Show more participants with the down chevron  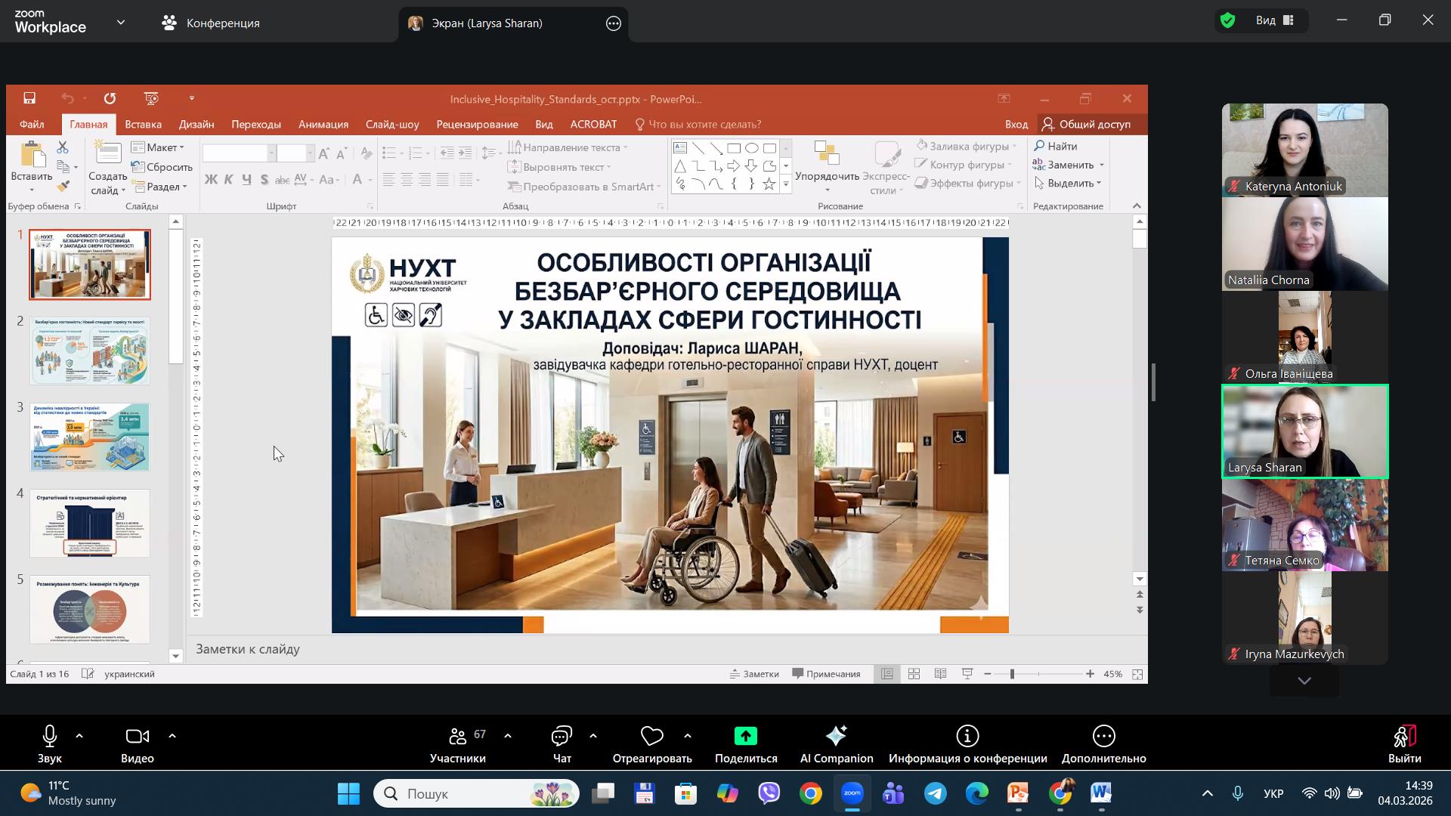pos(1304,681)
